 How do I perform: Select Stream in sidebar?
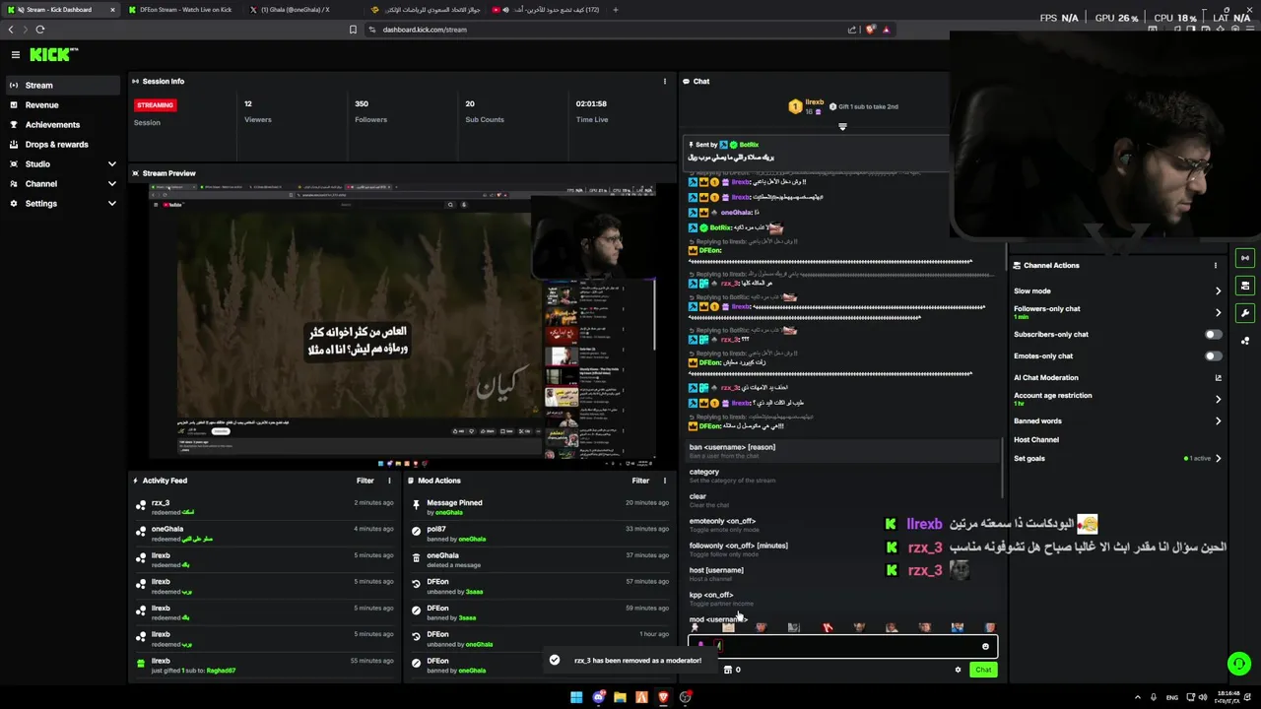(x=61, y=86)
